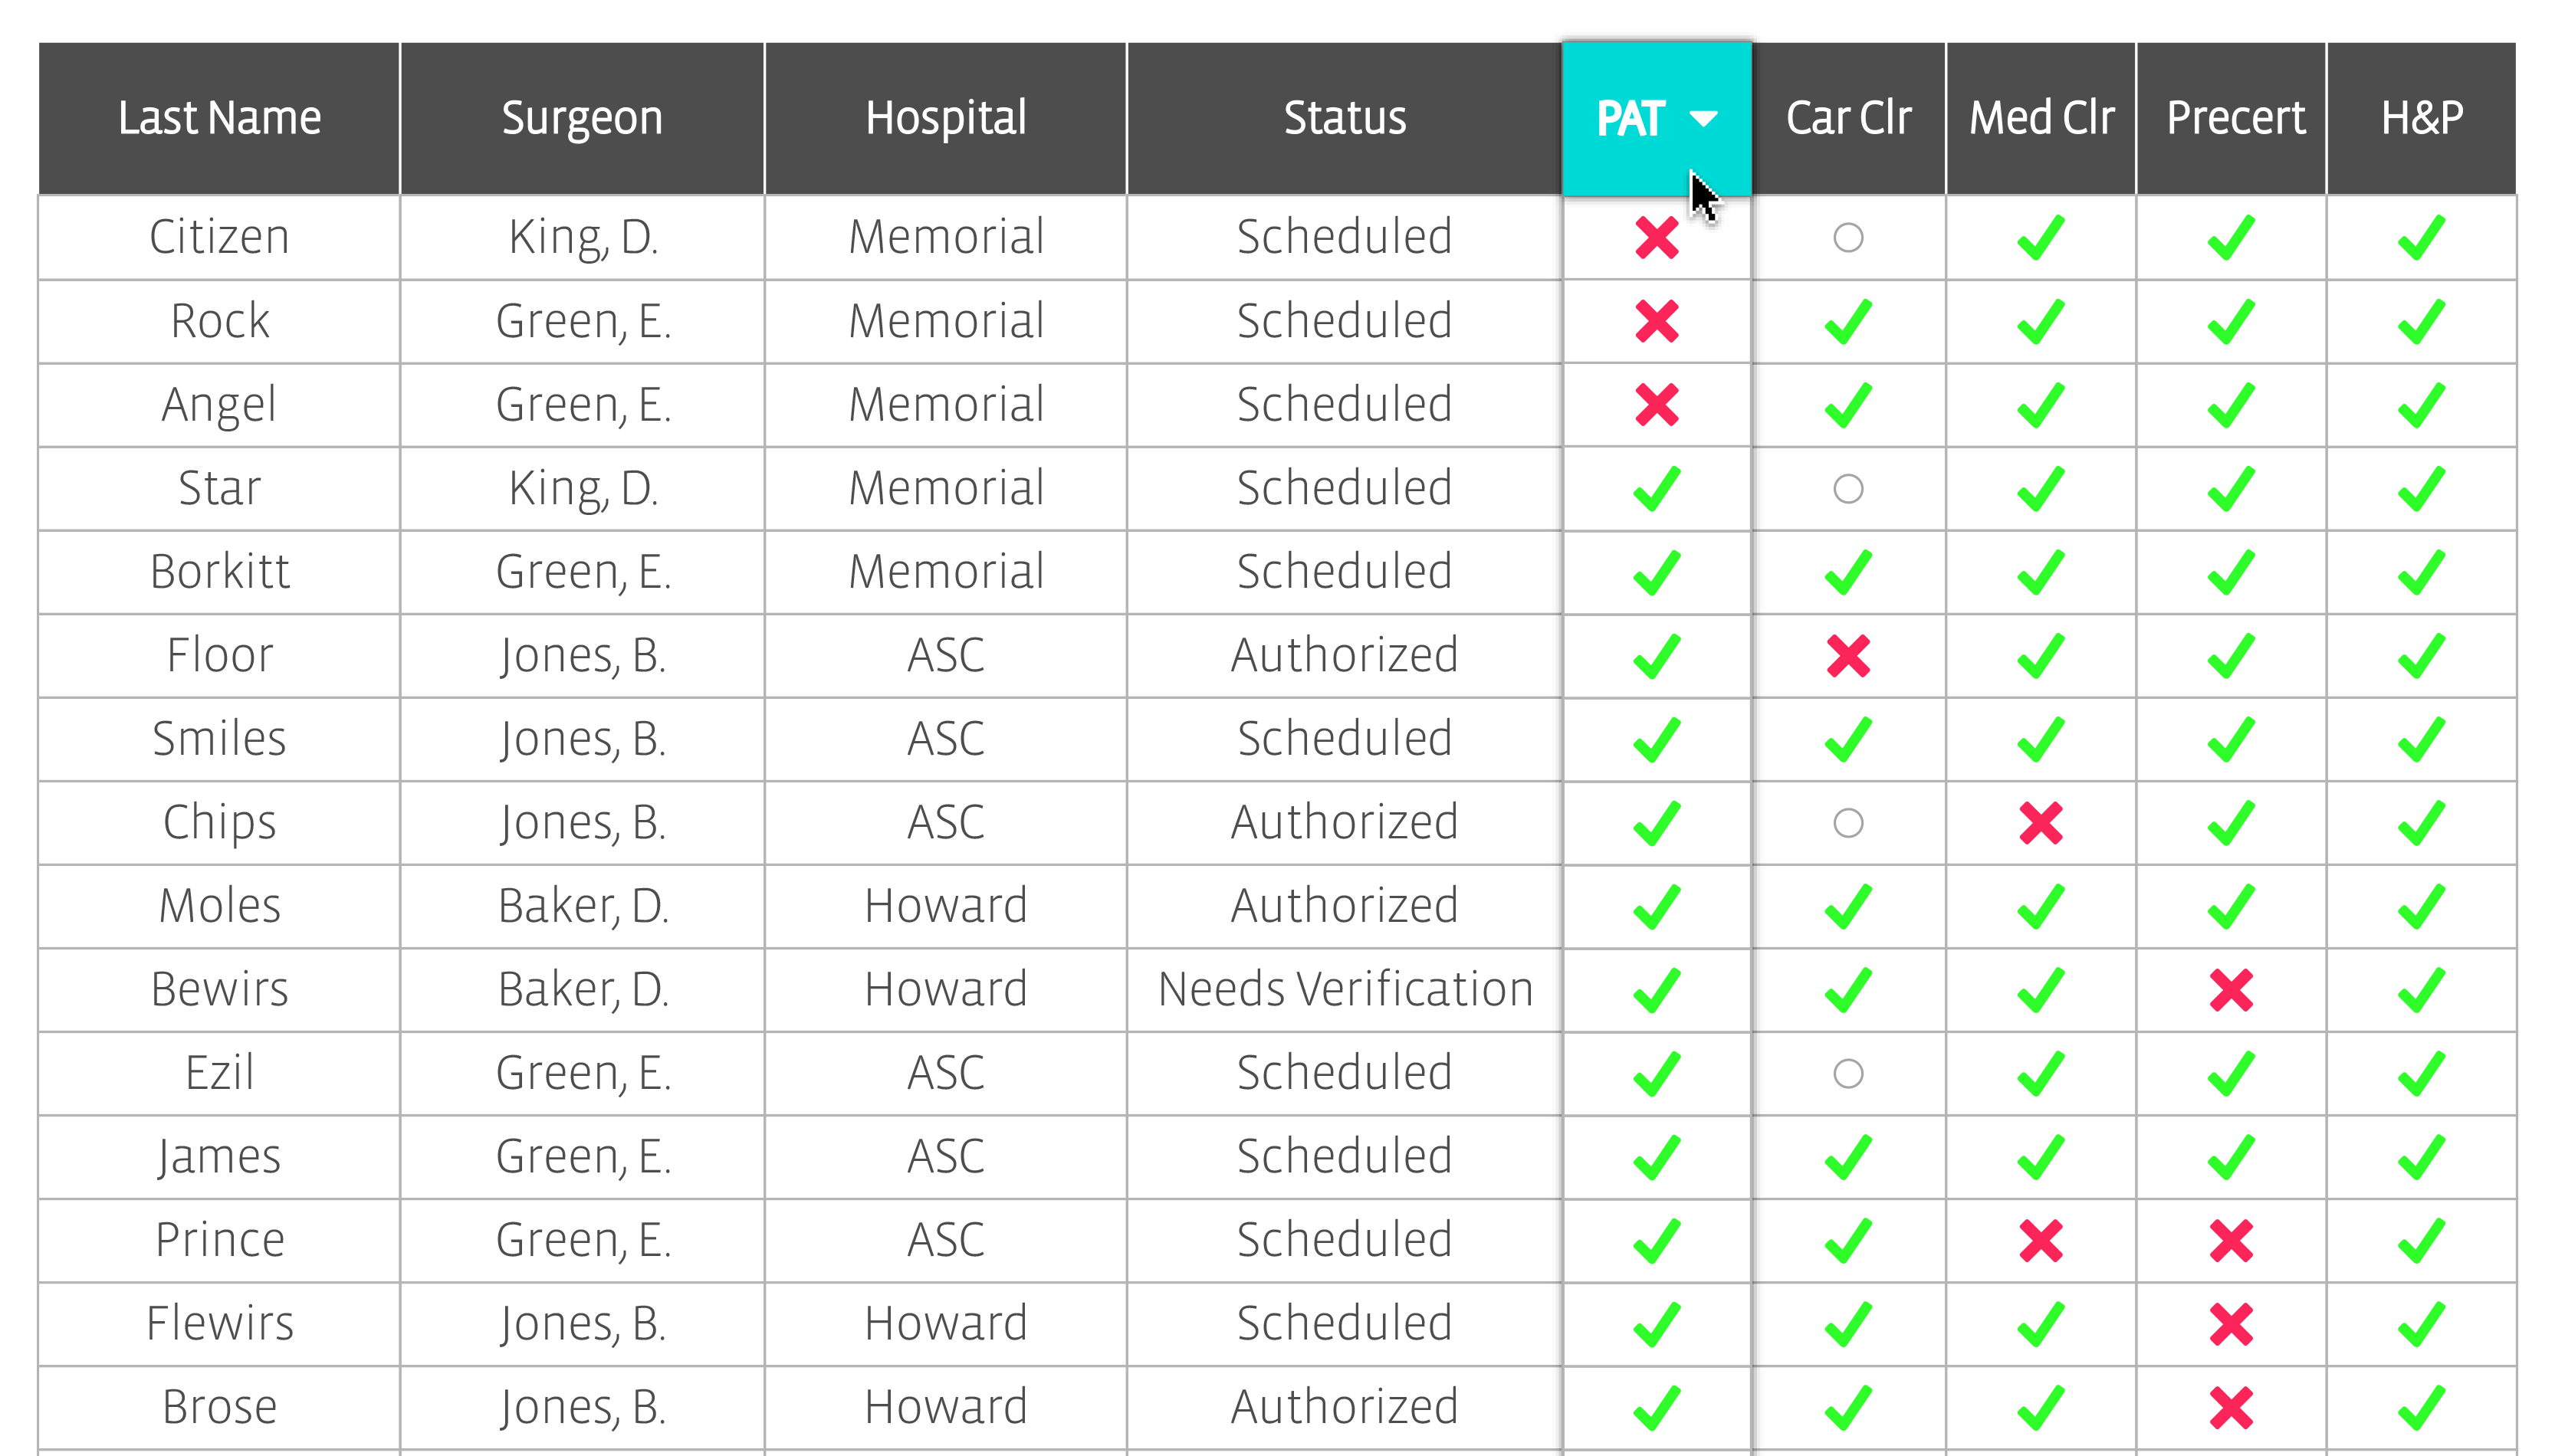Select Citizen's empty Car Clr circle

point(1848,238)
